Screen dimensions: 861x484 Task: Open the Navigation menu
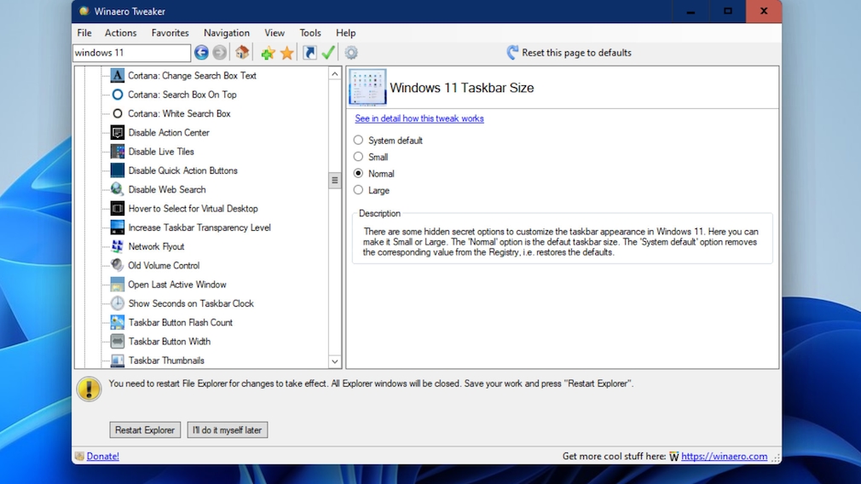[x=226, y=33]
